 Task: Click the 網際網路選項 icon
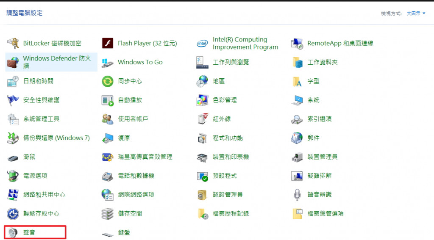click(x=107, y=195)
